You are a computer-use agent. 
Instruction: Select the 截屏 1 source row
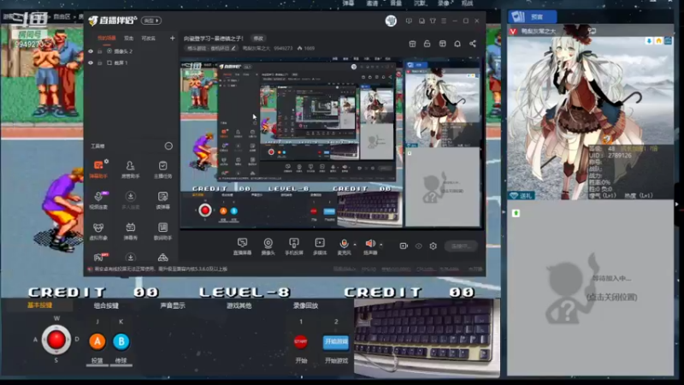coord(130,62)
